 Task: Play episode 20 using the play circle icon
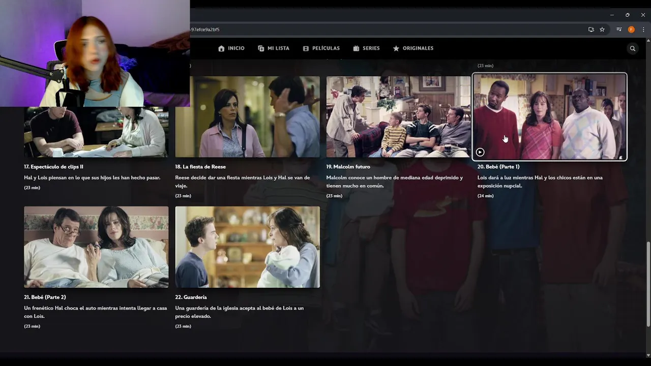[480, 152]
